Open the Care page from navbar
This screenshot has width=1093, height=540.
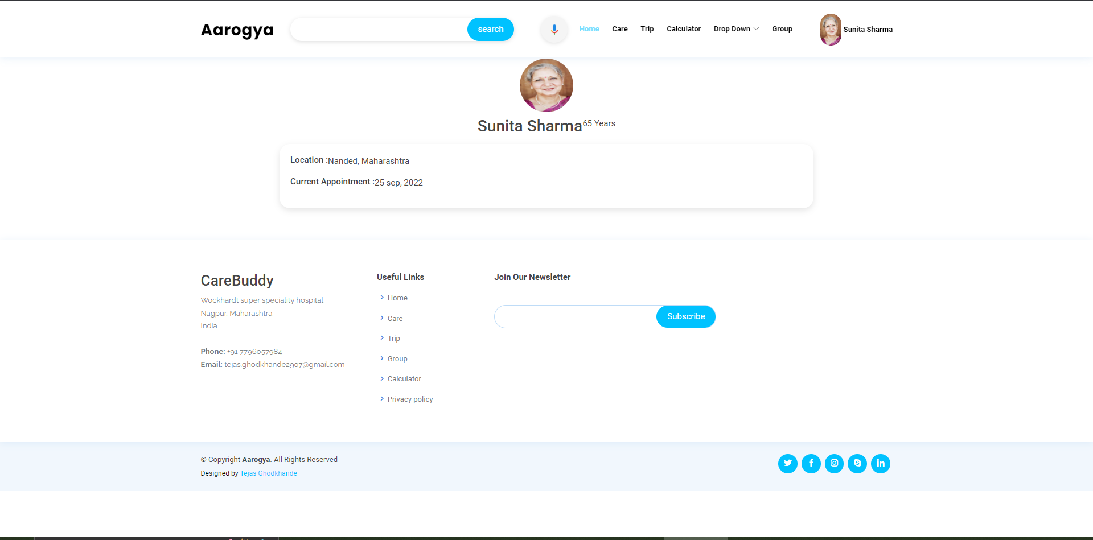[x=619, y=29]
